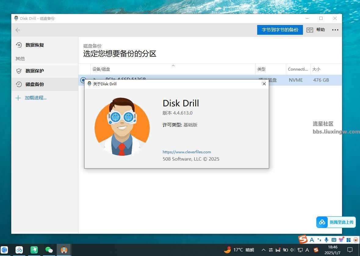The height and width of the screenshot is (256, 360).
Task: Click the battery power tray icon
Action: tap(285, 250)
